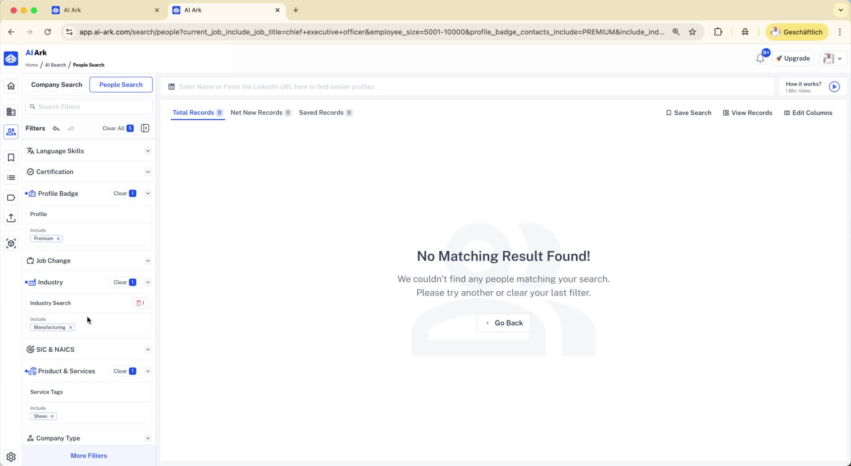
Task: Remove the Manufacturing filter tag
Action: [x=71, y=327]
